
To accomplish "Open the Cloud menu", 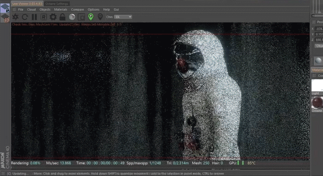I will (31, 10).
